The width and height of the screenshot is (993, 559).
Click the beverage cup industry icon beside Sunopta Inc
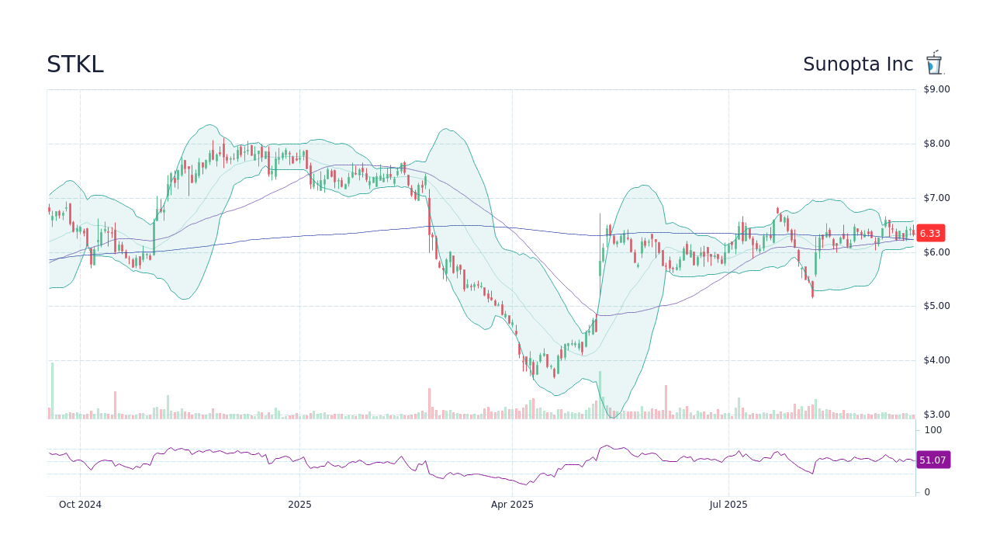point(934,62)
